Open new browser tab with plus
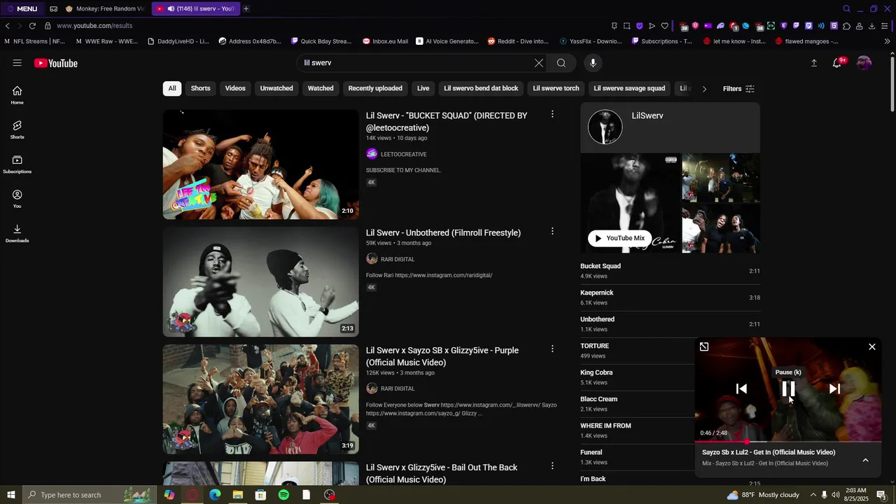This screenshot has width=896, height=504. click(246, 8)
